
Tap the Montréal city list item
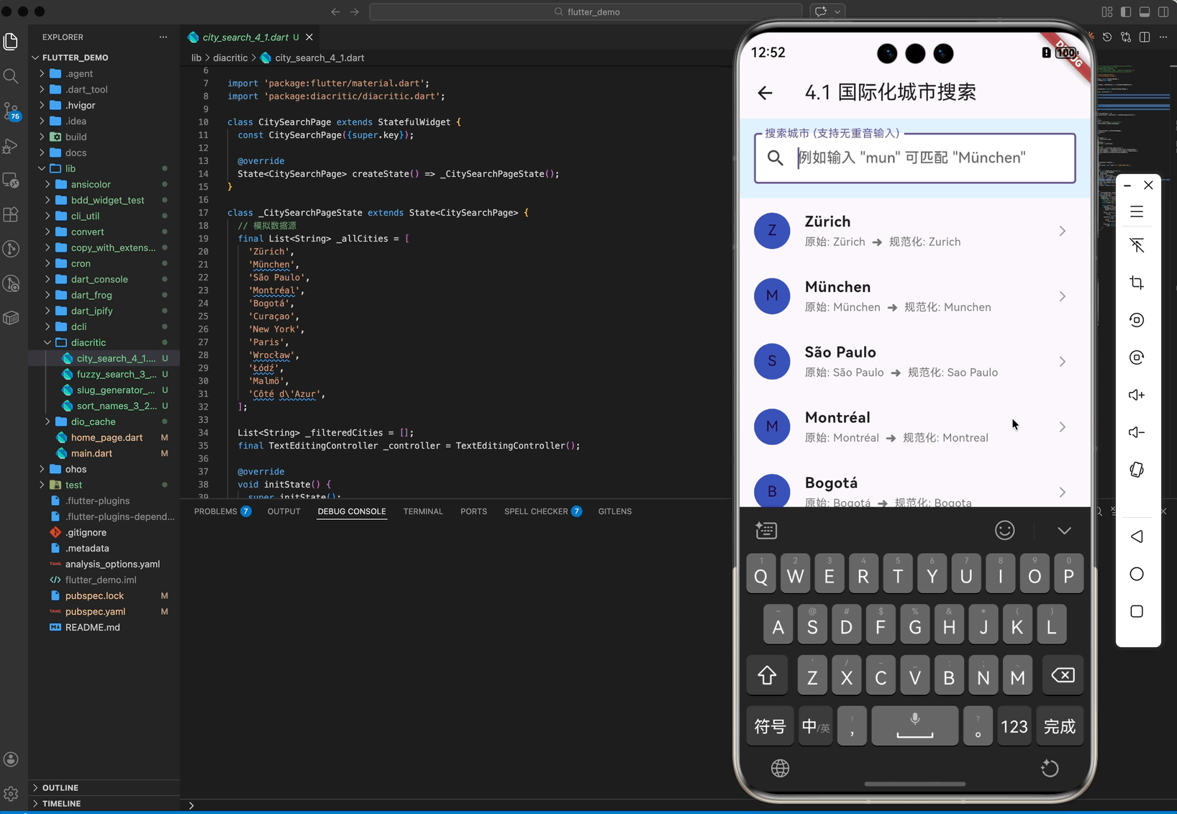click(x=915, y=427)
